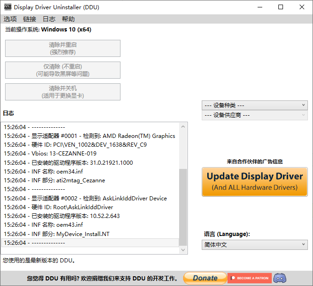Select the AskLinkIddDriver Device log entry

85,198
